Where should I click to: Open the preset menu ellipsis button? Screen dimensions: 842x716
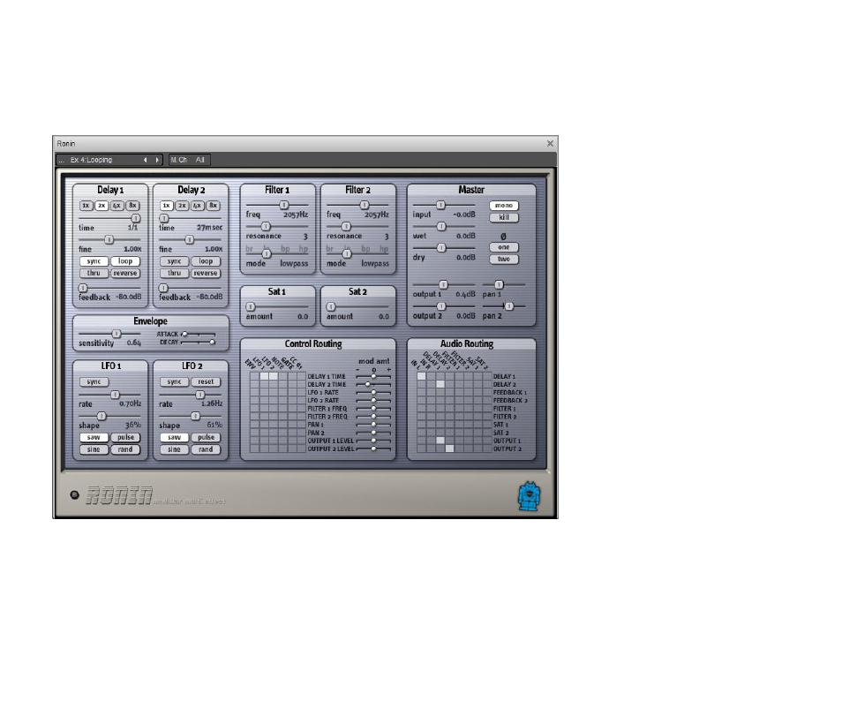[61, 160]
